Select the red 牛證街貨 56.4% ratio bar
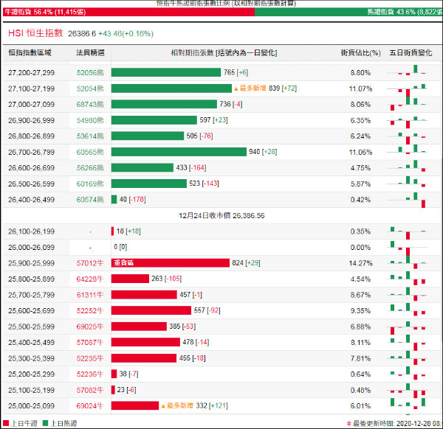Viewport: 443px width, 429px height. (128, 12)
